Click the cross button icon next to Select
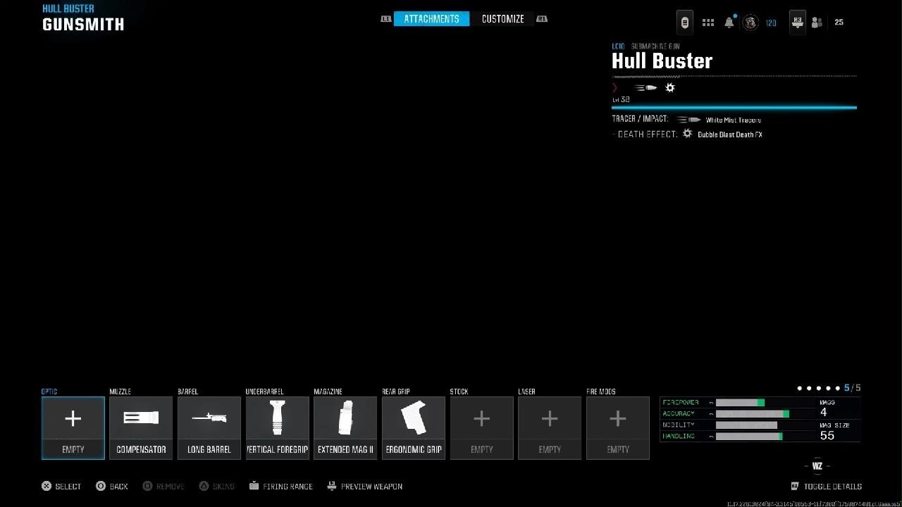The height and width of the screenshot is (507, 902). [x=47, y=486]
